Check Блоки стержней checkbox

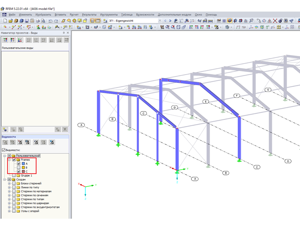(14, 183)
